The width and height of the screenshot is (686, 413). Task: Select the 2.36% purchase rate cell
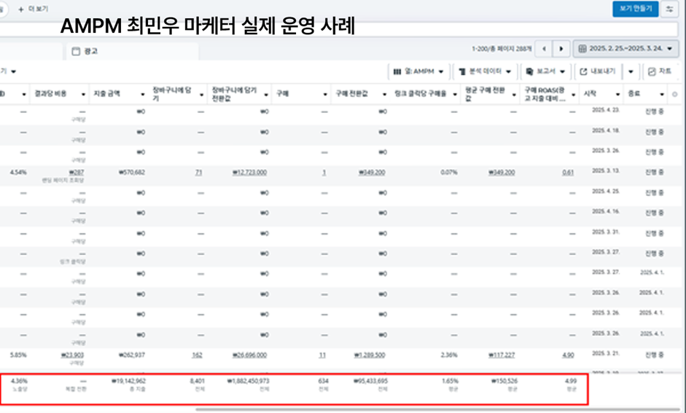point(449,355)
